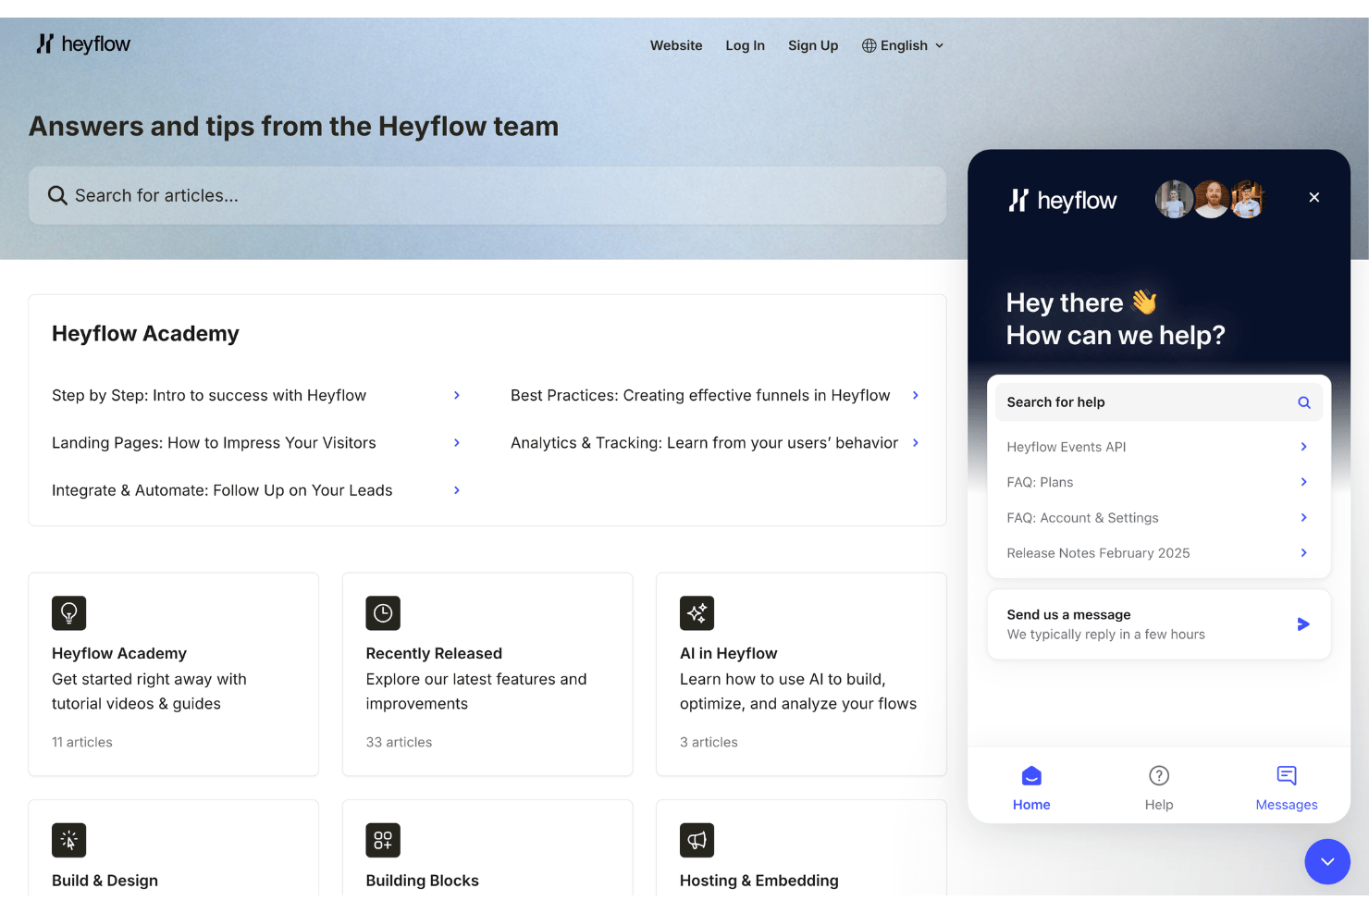The height and width of the screenshot is (913, 1369).
Task: Click chevron next to Landing Pages article
Action: (x=457, y=442)
